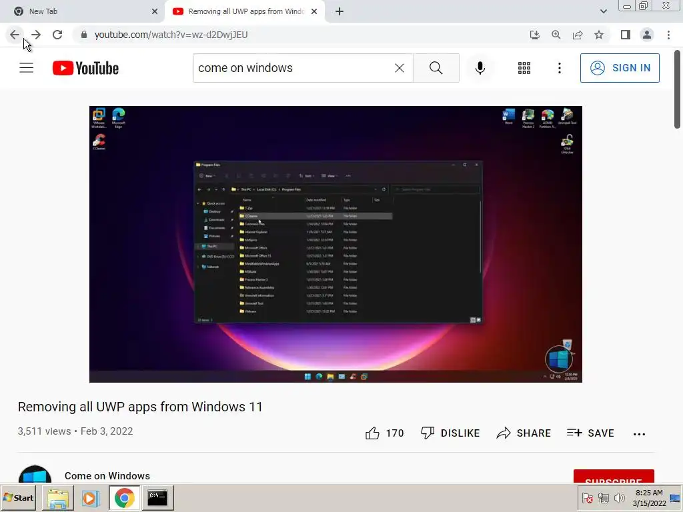Open the SHARE dialog
Viewport: 683px width, 512px height.
[x=524, y=433]
